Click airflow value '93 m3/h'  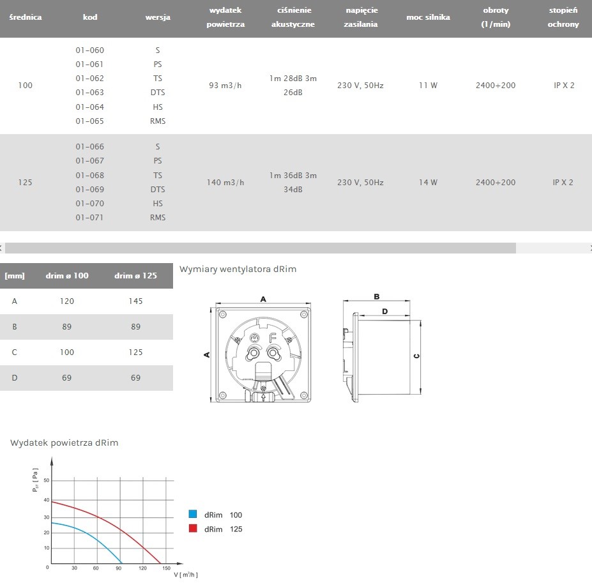point(225,86)
